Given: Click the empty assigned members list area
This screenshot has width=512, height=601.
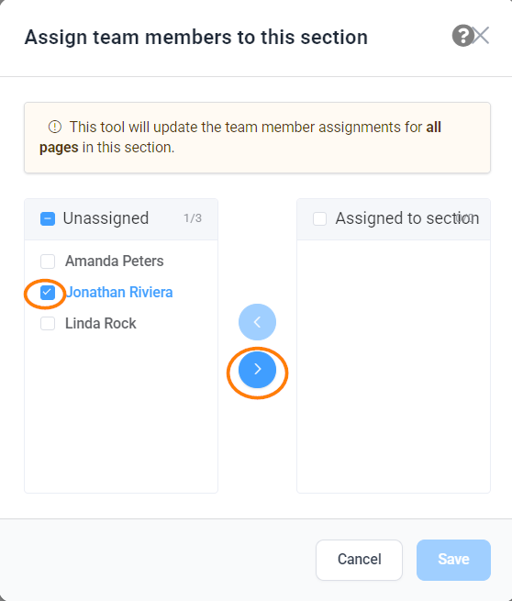Looking at the screenshot, I should (x=394, y=366).
